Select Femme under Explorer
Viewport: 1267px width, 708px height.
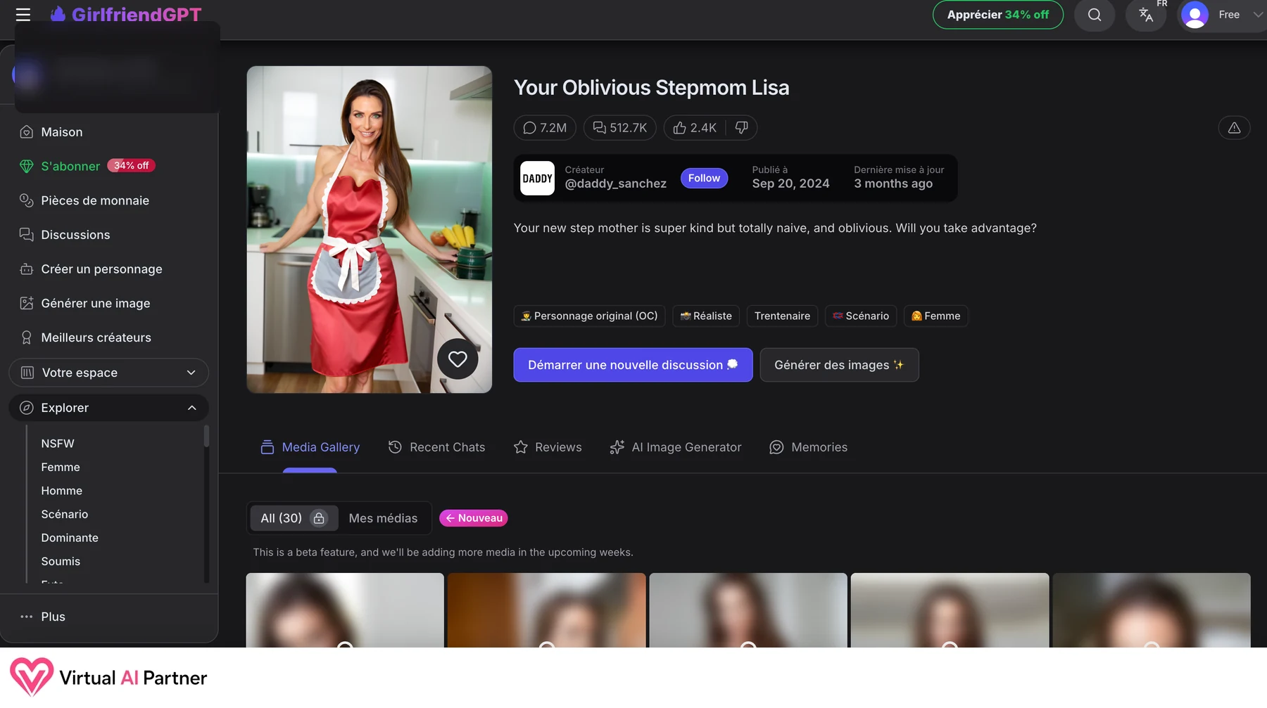[61, 468]
